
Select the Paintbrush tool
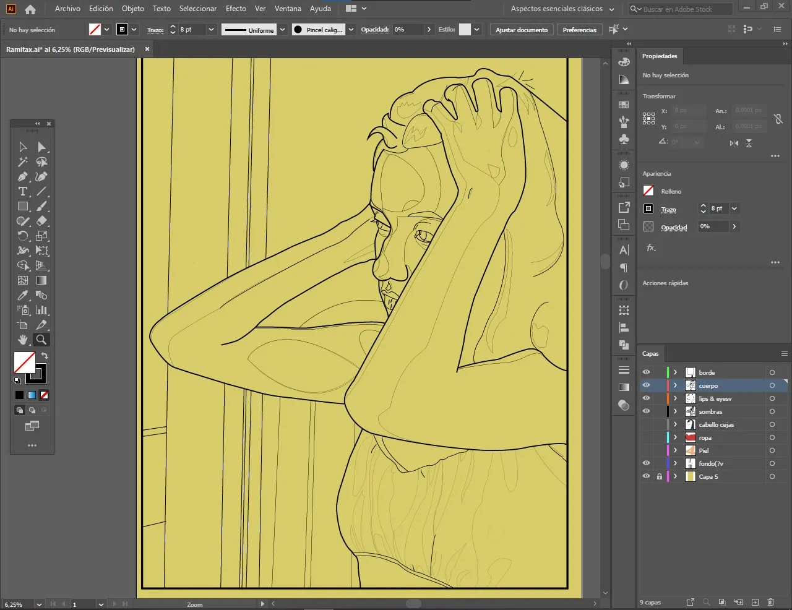coord(41,206)
